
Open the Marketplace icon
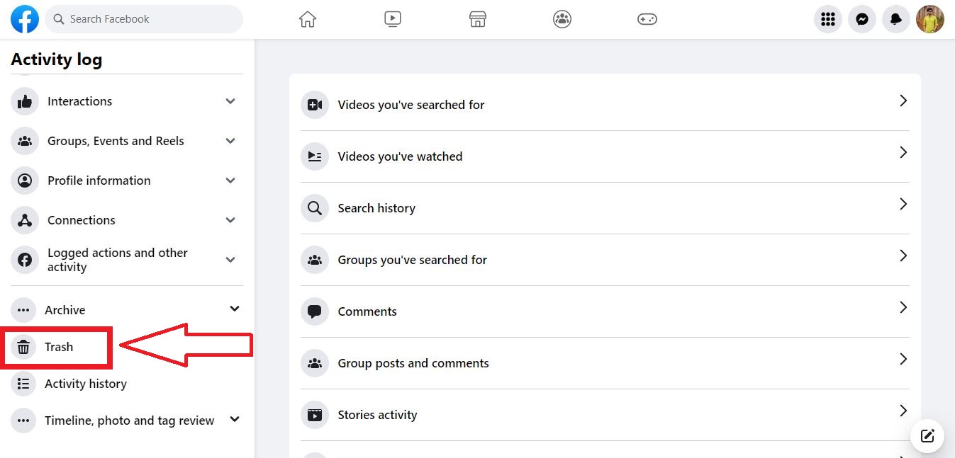(x=478, y=19)
